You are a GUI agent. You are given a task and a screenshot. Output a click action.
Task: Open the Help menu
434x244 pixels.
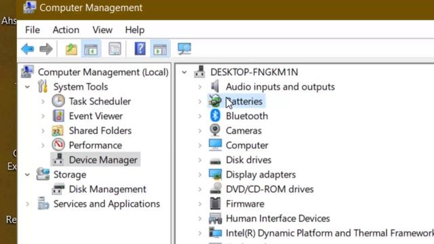(x=134, y=30)
